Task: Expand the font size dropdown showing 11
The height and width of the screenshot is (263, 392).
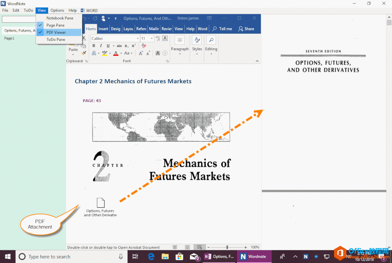Action: click(152, 38)
